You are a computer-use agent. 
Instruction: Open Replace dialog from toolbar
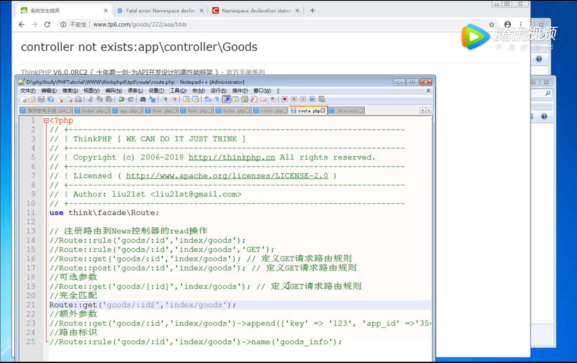(152, 99)
